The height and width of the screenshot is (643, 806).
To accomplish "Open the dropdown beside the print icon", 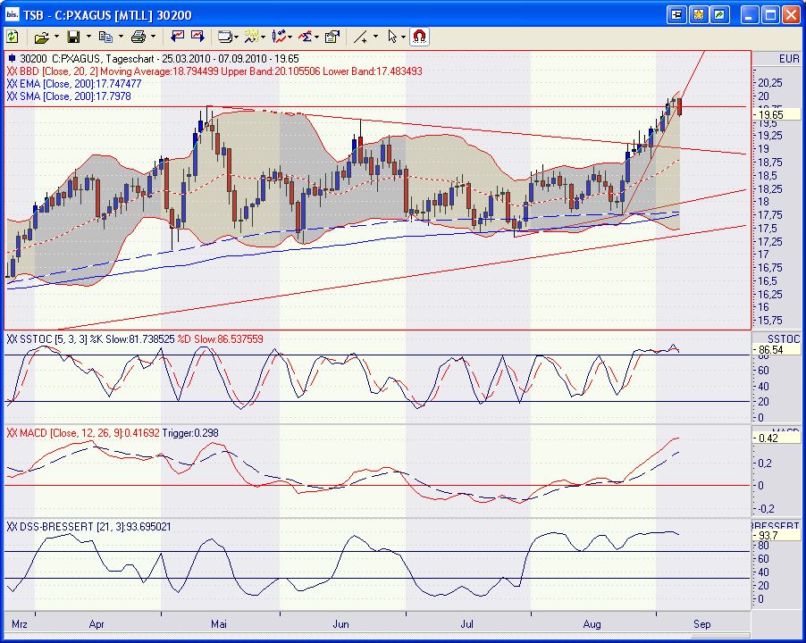I will point(152,37).
